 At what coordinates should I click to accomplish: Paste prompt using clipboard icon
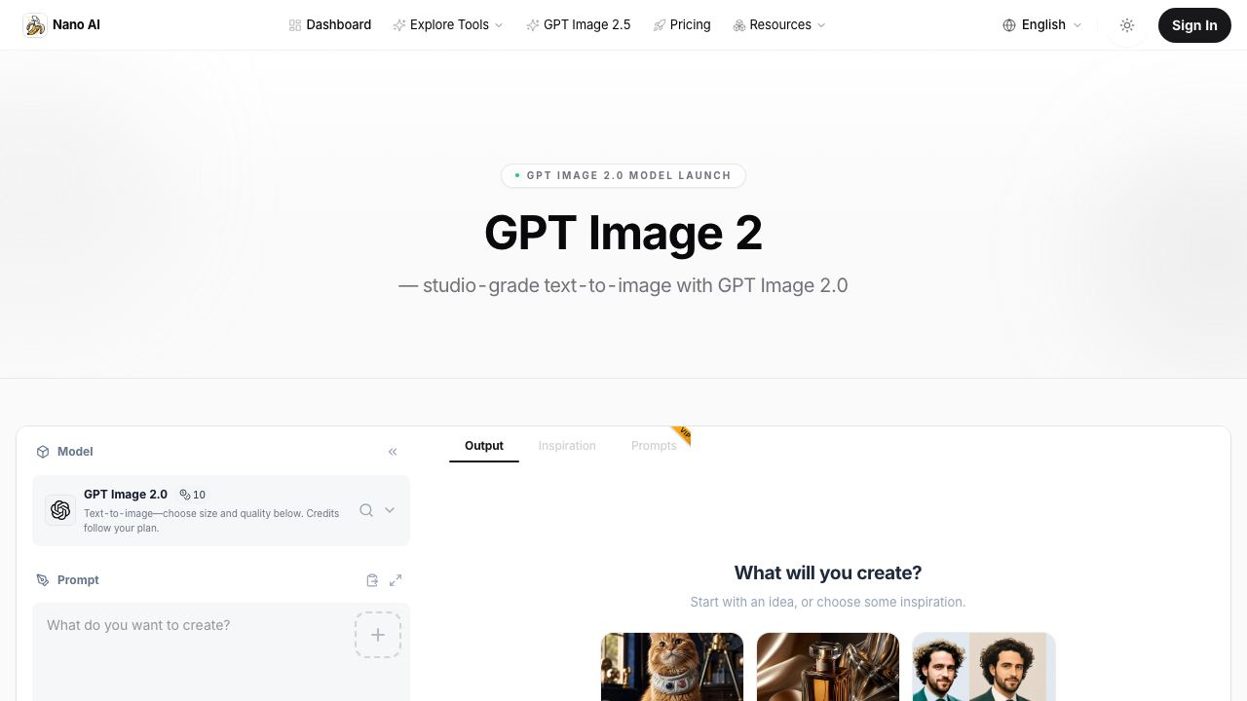(372, 580)
